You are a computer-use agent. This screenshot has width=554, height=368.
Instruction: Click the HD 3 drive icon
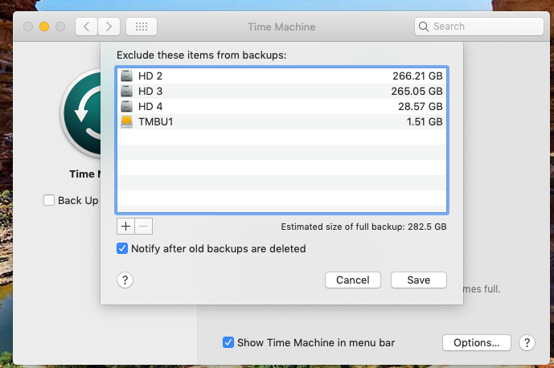(x=126, y=91)
